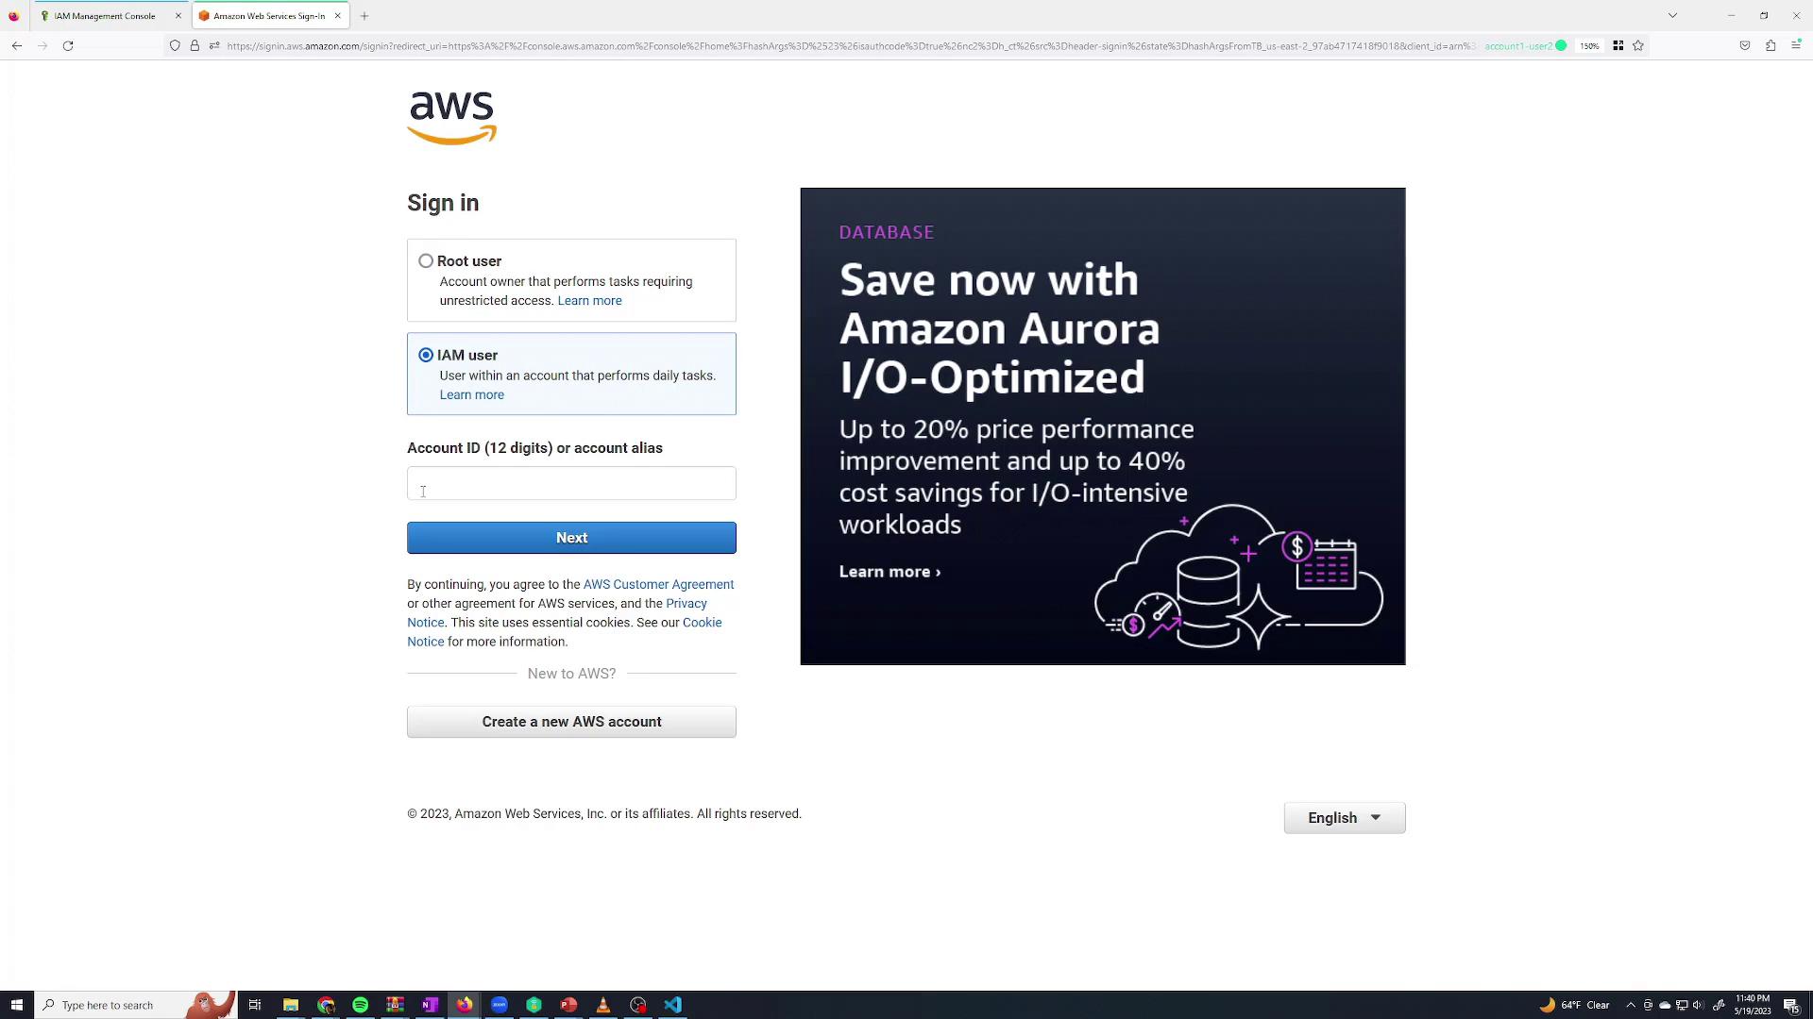Select the IAM user radio option
The width and height of the screenshot is (1813, 1019).
pyautogui.click(x=426, y=356)
